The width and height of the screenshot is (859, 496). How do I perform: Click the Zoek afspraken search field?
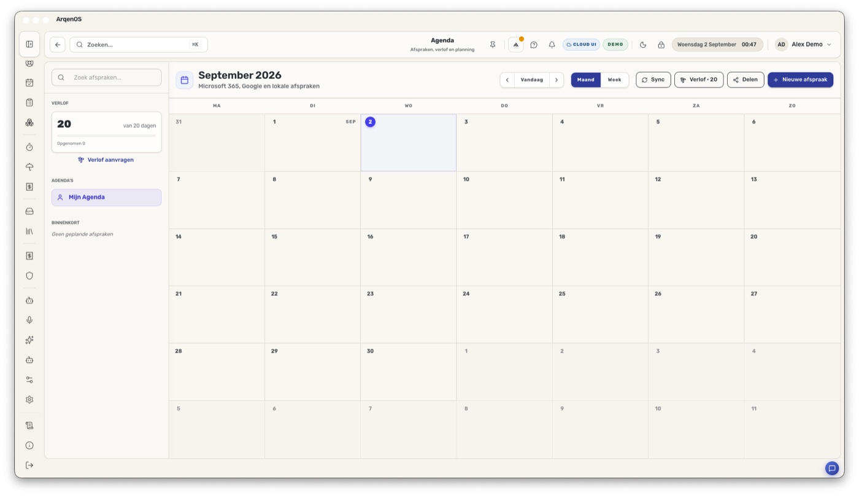(107, 77)
